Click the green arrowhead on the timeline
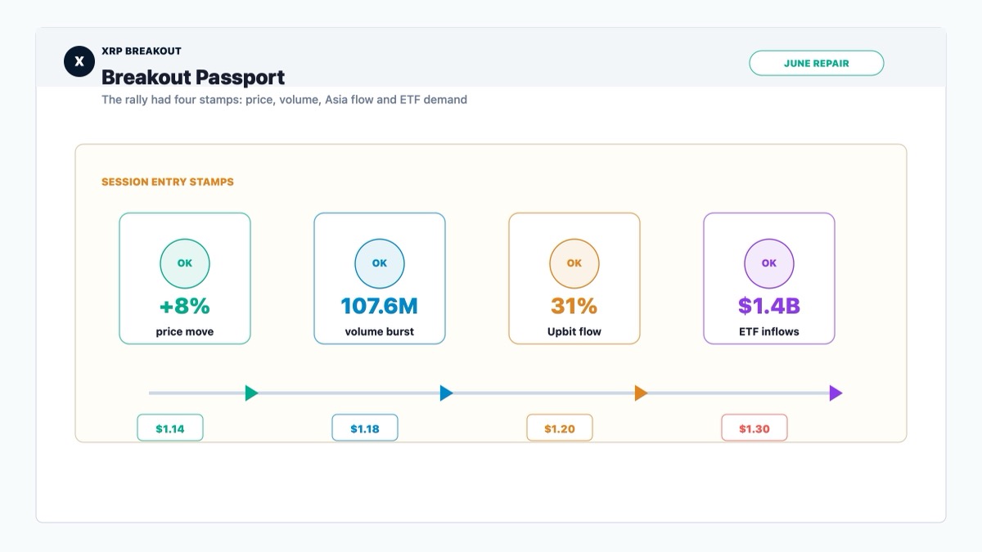Screen dimensions: 982x552 pyautogui.click(x=252, y=393)
